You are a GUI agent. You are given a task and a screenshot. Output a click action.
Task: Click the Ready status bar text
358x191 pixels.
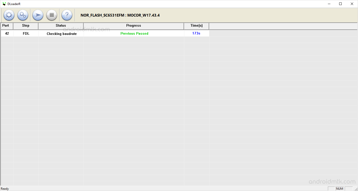5,189
